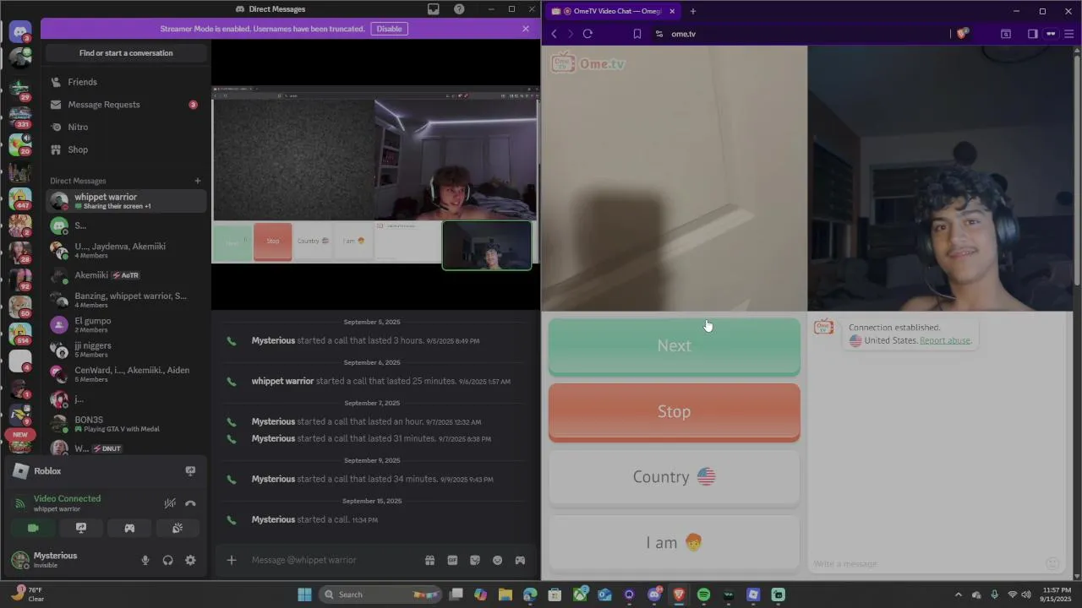Turn off camera in Discord call panel
The image size is (1082, 608).
coord(33,528)
